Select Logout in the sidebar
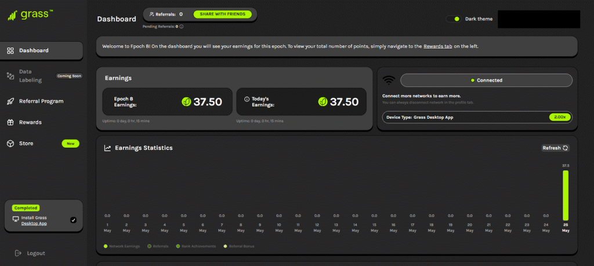 point(30,253)
